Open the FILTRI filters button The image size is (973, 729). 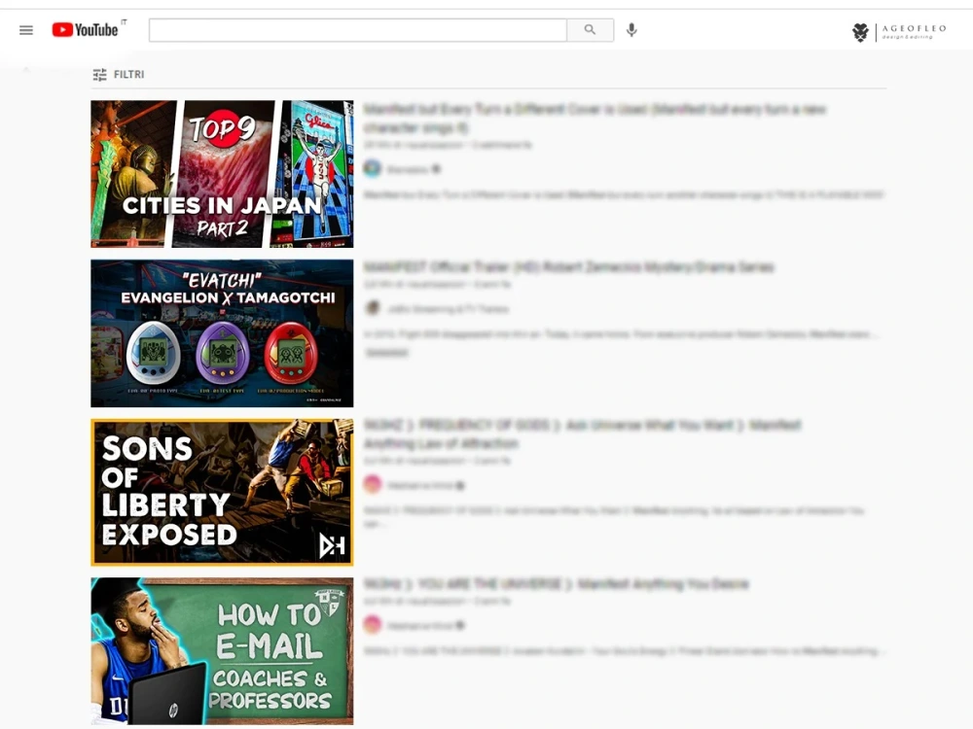[x=119, y=75]
